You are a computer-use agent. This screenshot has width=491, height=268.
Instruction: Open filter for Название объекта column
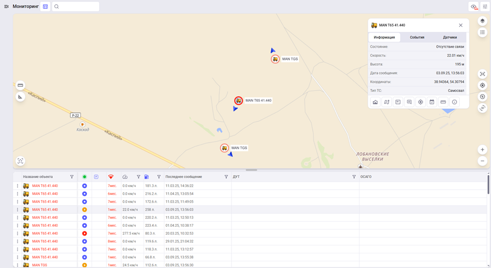pyautogui.click(x=72, y=177)
